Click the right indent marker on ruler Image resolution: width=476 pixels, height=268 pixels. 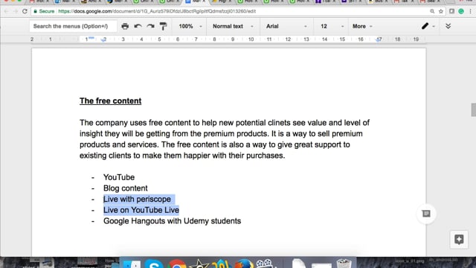379,39
